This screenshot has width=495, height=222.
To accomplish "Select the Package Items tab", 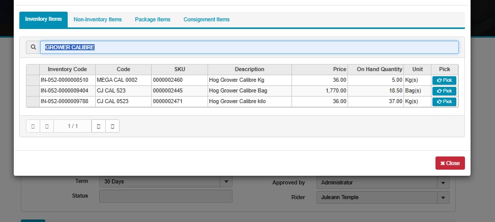I will tap(152, 19).
